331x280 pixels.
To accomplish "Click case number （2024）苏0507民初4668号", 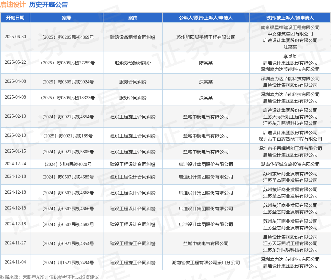I will tap(68, 193).
